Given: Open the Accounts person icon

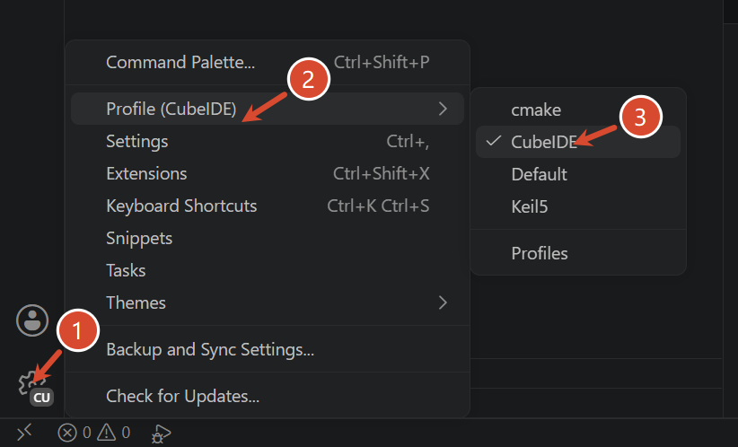Looking at the screenshot, I should tap(32, 320).
